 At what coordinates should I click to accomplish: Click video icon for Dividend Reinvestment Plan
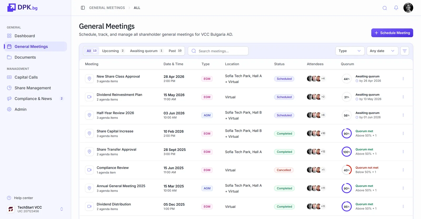tap(89, 97)
